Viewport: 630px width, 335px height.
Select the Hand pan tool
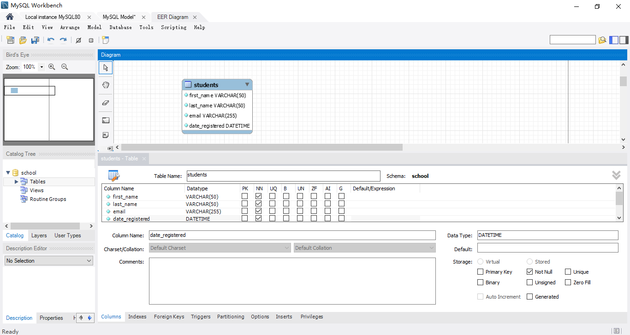click(106, 85)
